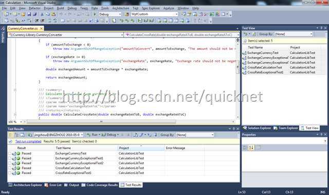Click the export results icon in Test Results
Screen dimensions: 329x195
142,135
